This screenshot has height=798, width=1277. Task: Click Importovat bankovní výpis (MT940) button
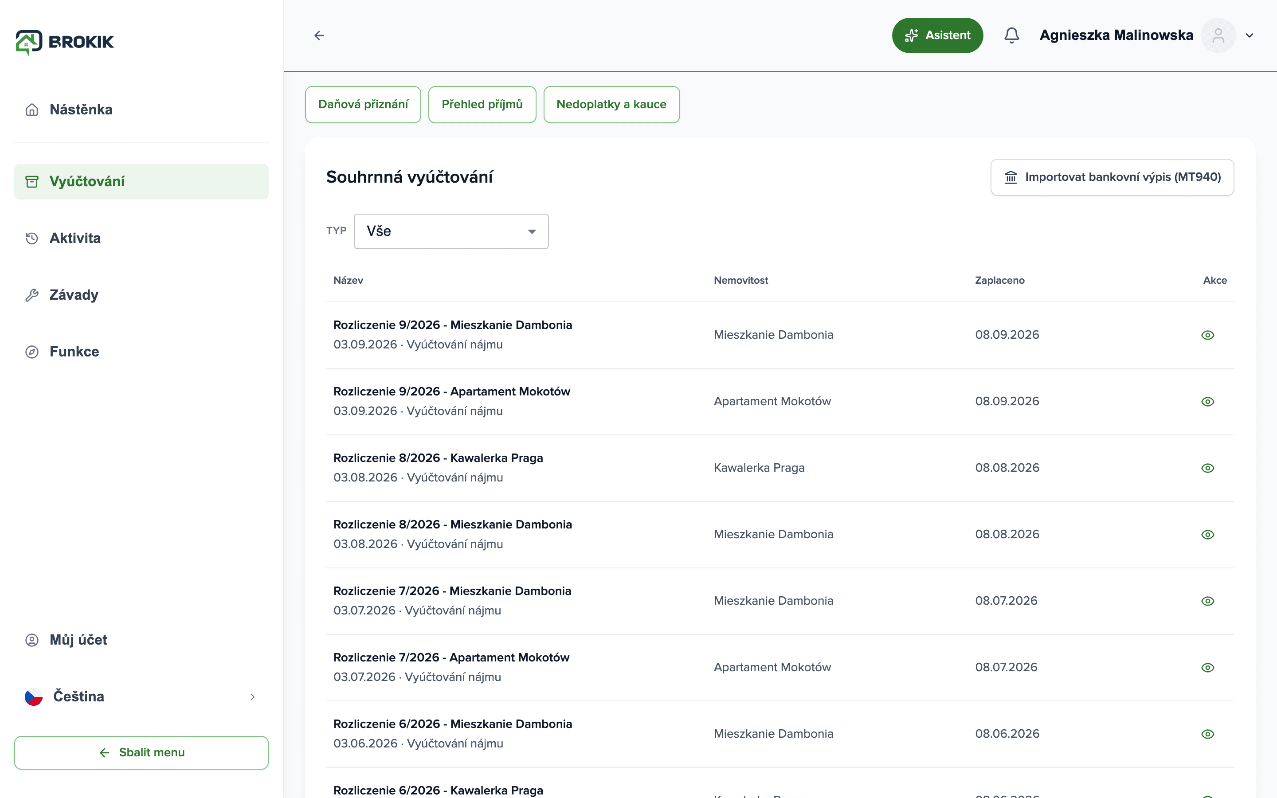(1112, 177)
